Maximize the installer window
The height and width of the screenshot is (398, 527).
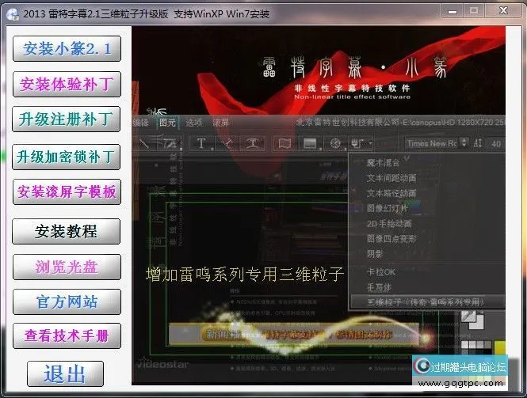(474, 11)
